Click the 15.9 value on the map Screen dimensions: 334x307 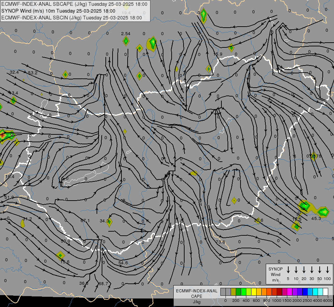[218, 54]
